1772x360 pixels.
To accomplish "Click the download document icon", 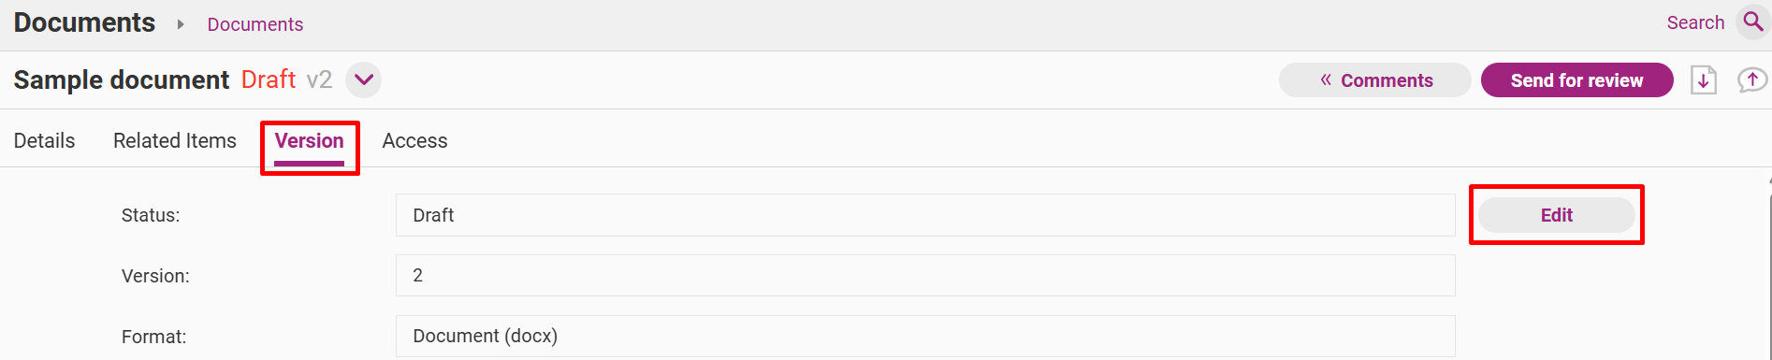I will tap(1703, 80).
